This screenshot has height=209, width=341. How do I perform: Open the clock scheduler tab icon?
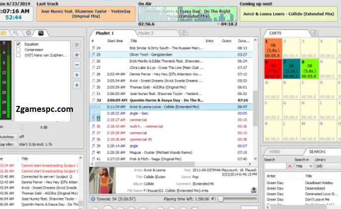point(28,33)
